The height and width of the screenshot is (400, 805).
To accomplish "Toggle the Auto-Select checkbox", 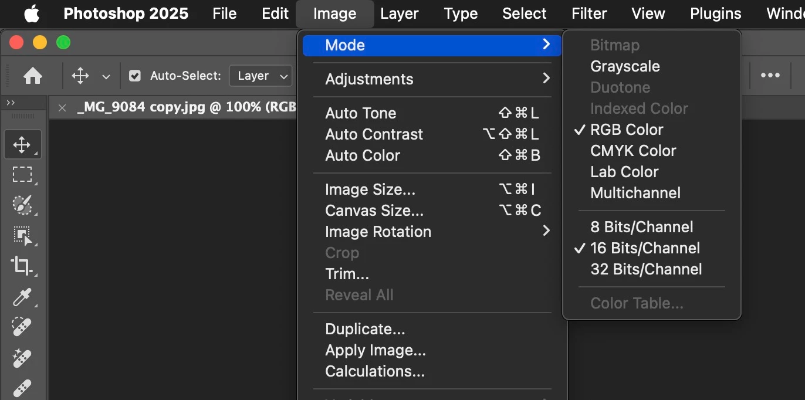I will pos(135,76).
